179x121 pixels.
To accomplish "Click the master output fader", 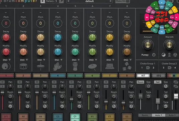I will click(176, 96).
